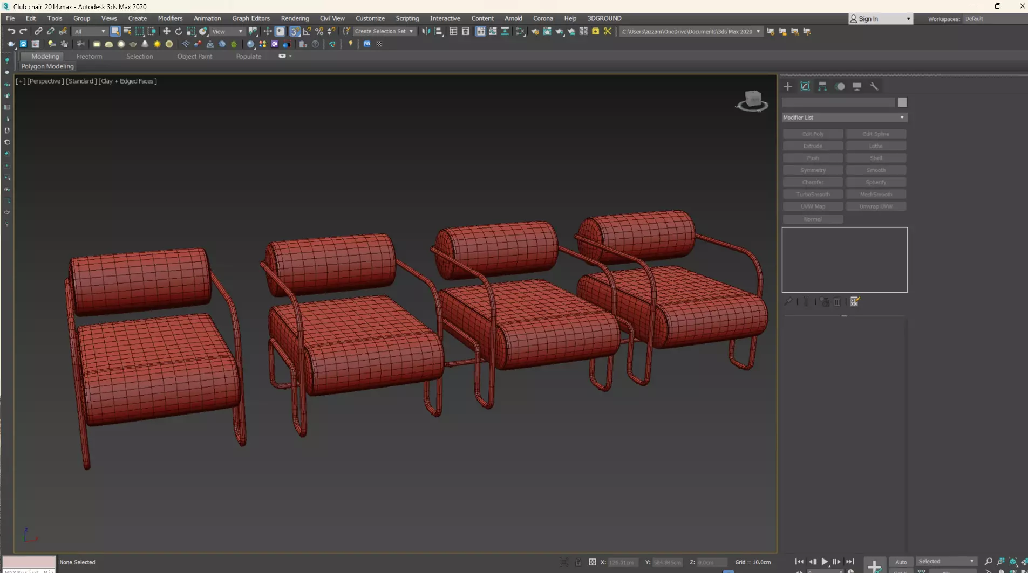
Task: Open the Create command panel tab
Action: point(788,86)
